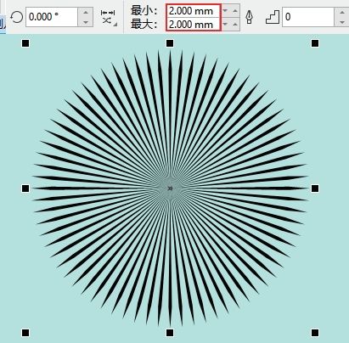Image resolution: width=349 pixels, height=343 pixels.
Task: Raise 最小 value with its up arrow
Action: pos(235,11)
